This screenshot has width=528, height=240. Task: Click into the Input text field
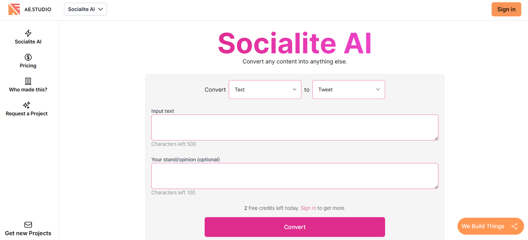pos(295,127)
